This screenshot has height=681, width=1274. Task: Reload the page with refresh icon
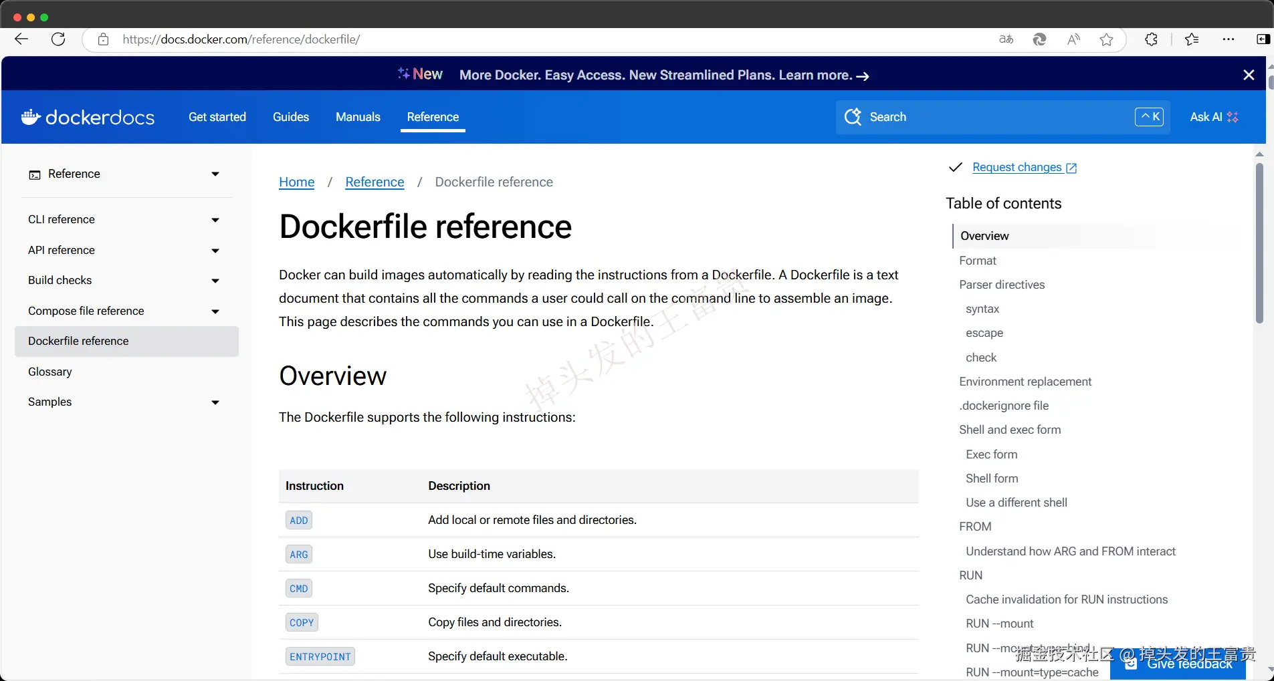pyautogui.click(x=59, y=39)
